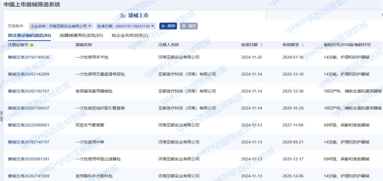Open registration 豫械注准20192140747
Screen dimensions: 383x181
pos(28,142)
